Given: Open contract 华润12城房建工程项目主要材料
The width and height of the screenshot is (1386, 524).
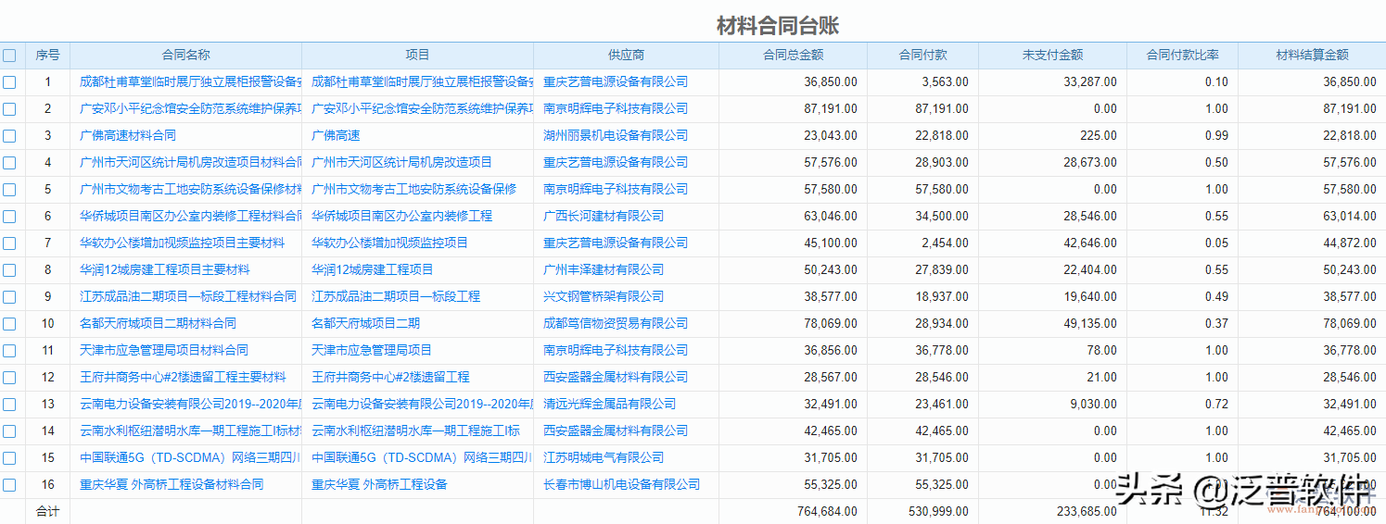Looking at the screenshot, I should tap(165, 270).
